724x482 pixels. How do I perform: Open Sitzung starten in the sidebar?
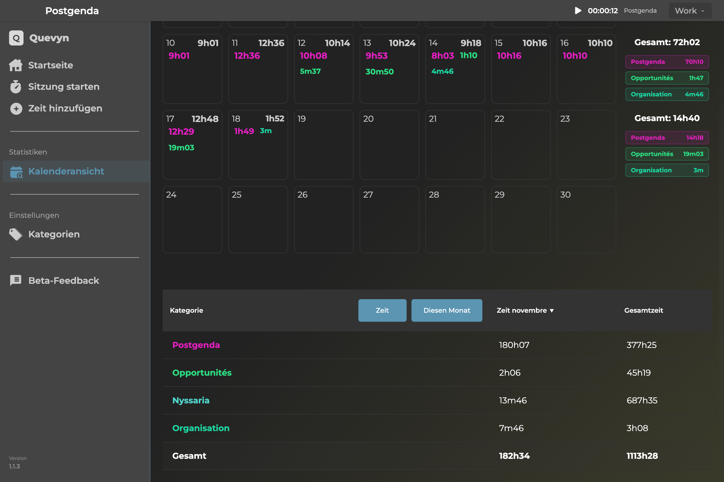coord(64,87)
